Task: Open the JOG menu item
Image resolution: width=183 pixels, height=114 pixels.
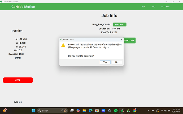Action: 153,7
